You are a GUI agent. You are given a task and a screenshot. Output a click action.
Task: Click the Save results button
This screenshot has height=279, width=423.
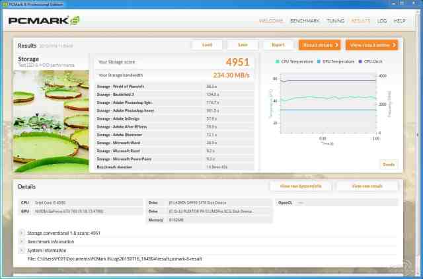pyautogui.click(x=243, y=45)
